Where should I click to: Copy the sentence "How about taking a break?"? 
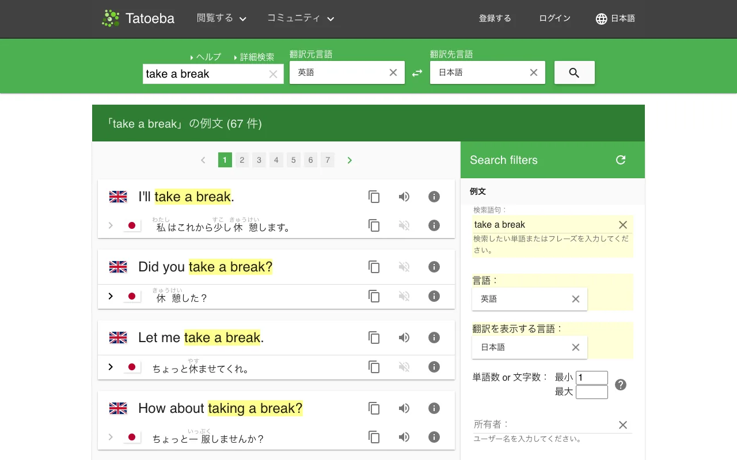pyautogui.click(x=374, y=408)
